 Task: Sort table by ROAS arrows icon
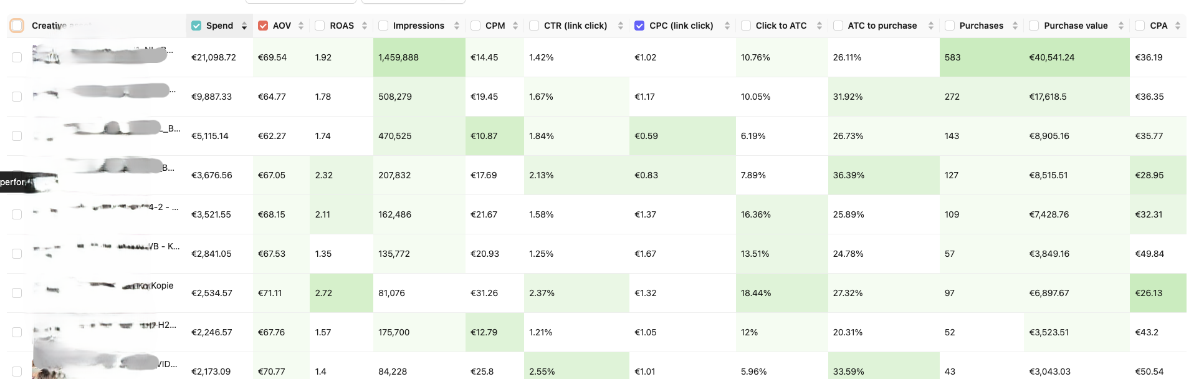365,26
